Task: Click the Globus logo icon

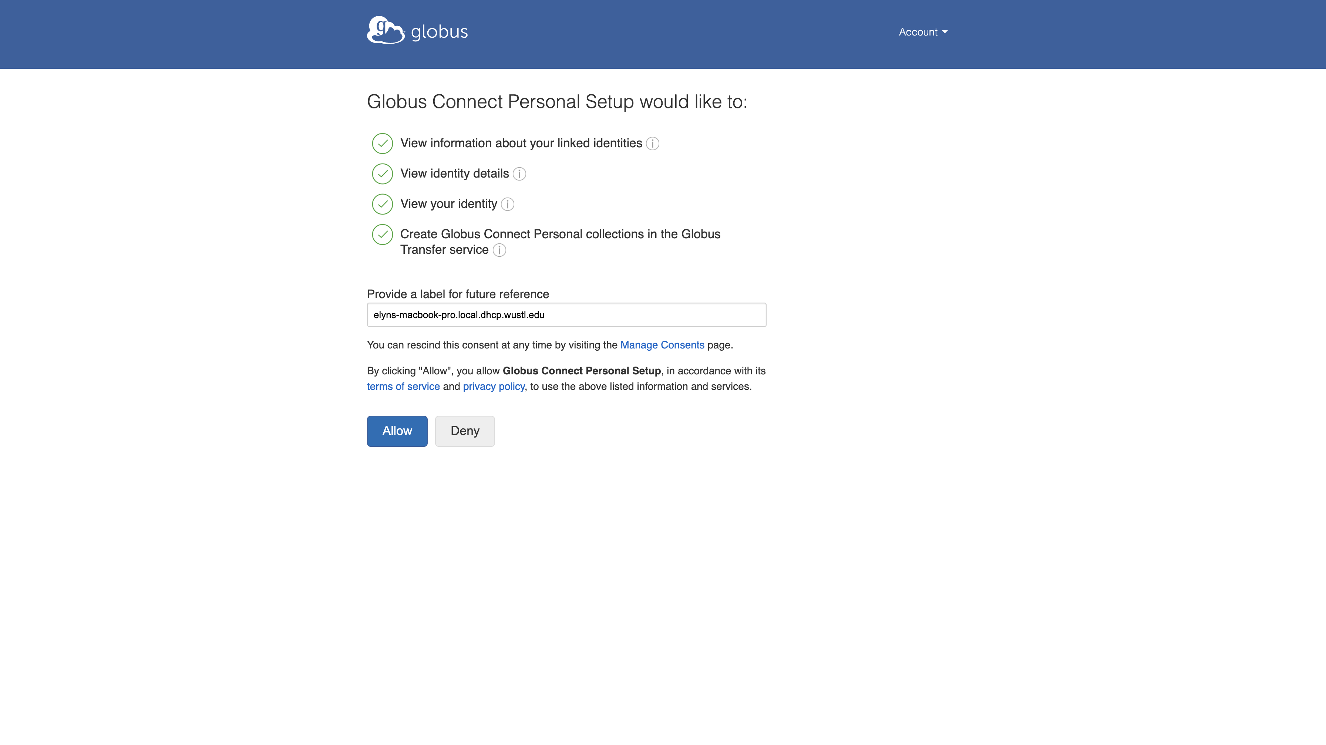Action: tap(385, 31)
